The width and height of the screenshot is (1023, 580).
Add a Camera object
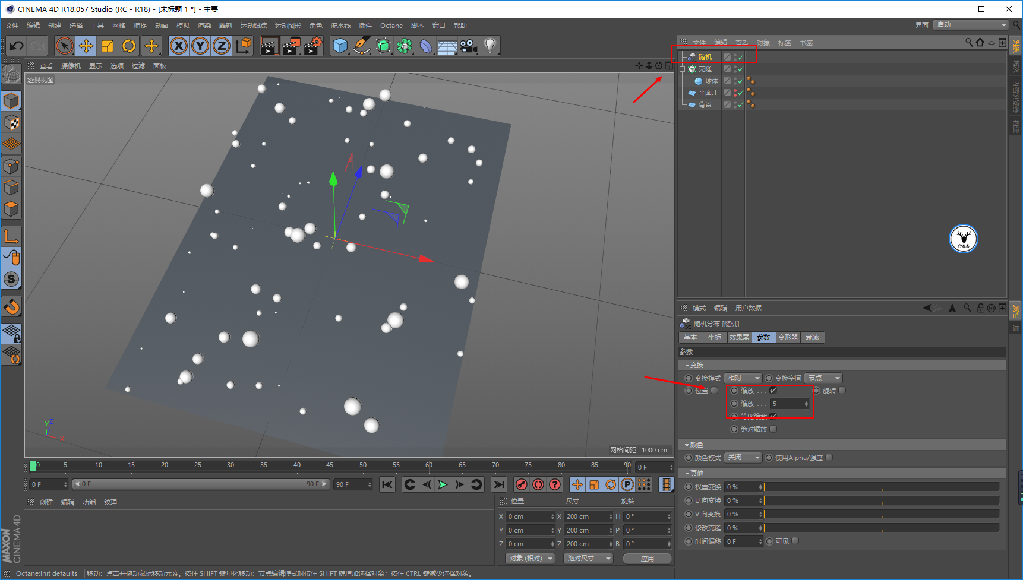(x=468, y=46)
